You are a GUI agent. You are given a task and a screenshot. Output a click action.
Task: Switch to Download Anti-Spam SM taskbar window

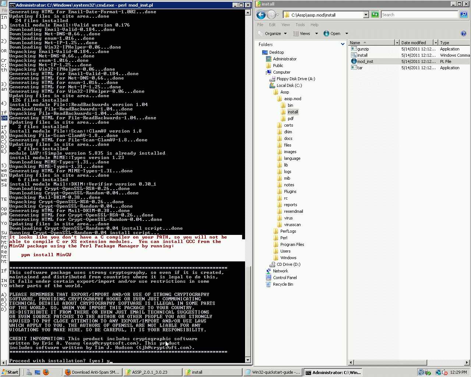pos(92,372)
